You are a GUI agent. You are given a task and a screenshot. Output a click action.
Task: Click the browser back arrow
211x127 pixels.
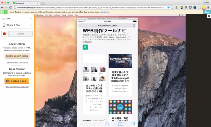2,8
